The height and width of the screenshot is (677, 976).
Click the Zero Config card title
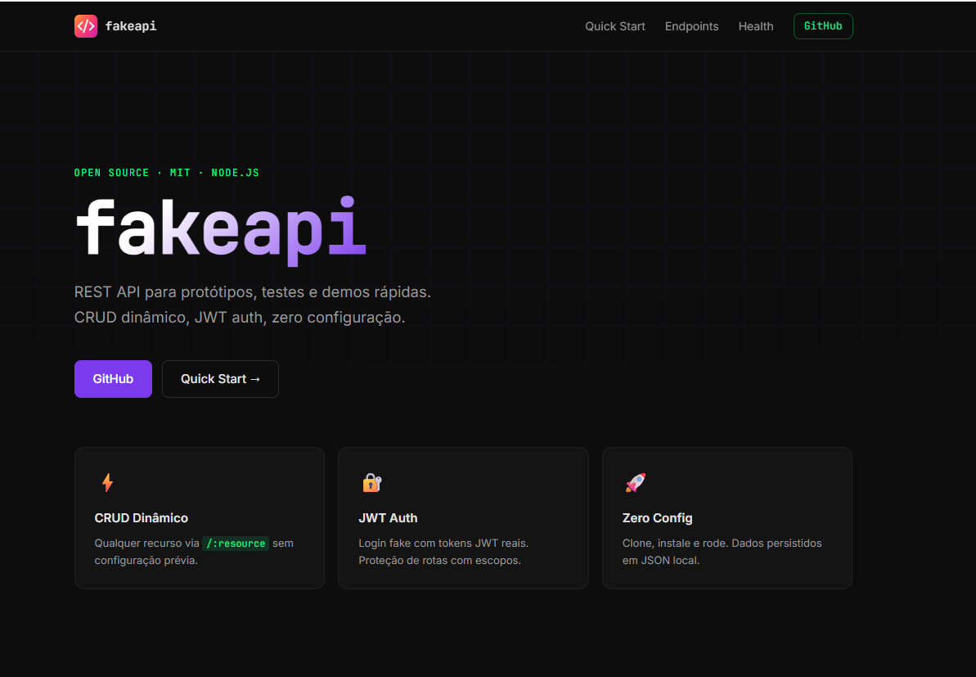click(657, 517)
